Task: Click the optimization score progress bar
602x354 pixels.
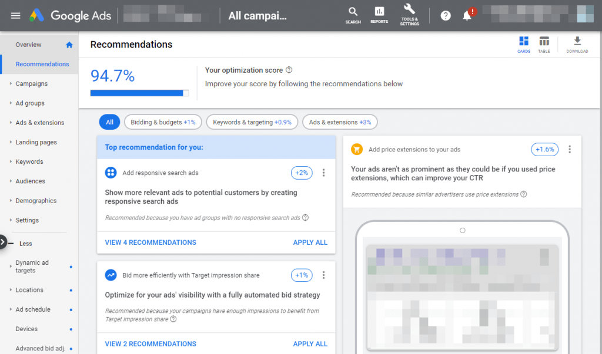Action: [139, 93]
